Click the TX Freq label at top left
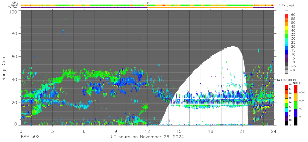Image resolution: width=308 pixels, height=142 pixels. [13, 8]
